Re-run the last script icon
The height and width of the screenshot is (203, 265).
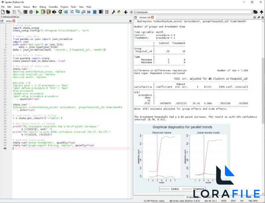60,12
